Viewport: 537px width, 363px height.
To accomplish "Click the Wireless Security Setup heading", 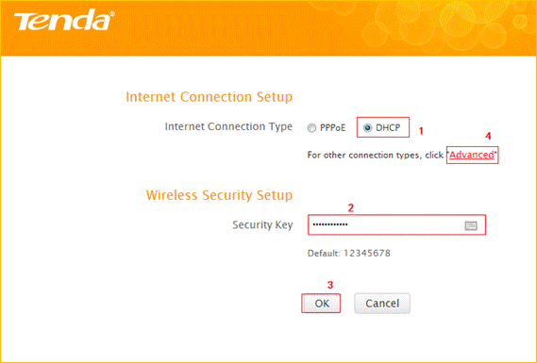I will click(x=219, y=195).
